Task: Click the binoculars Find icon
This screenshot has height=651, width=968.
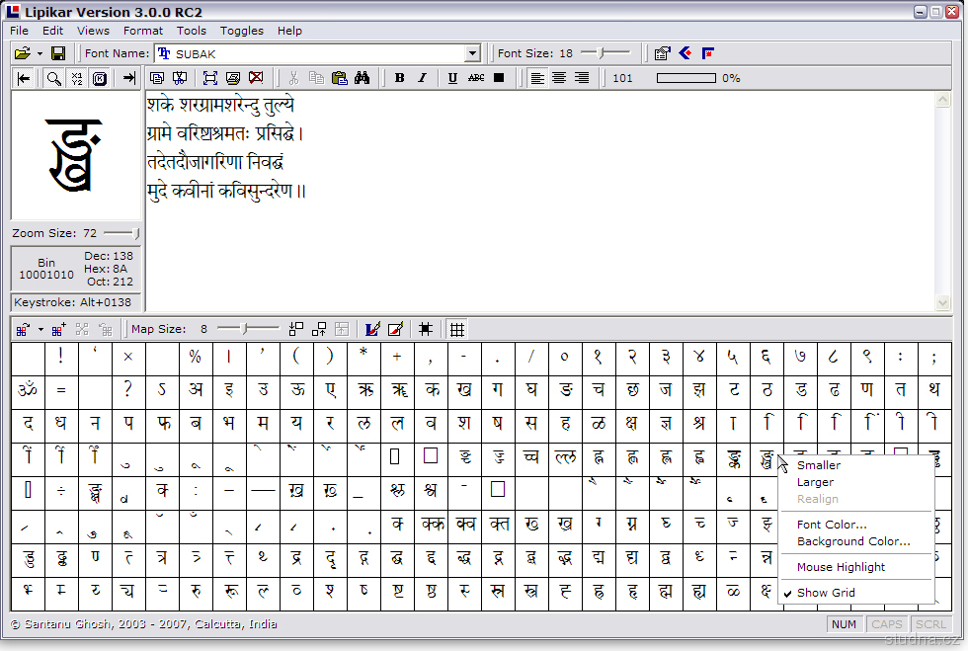Action: tap(363, 78)
